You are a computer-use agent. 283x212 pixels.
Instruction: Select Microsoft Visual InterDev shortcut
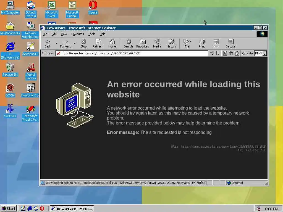[31, 113]
